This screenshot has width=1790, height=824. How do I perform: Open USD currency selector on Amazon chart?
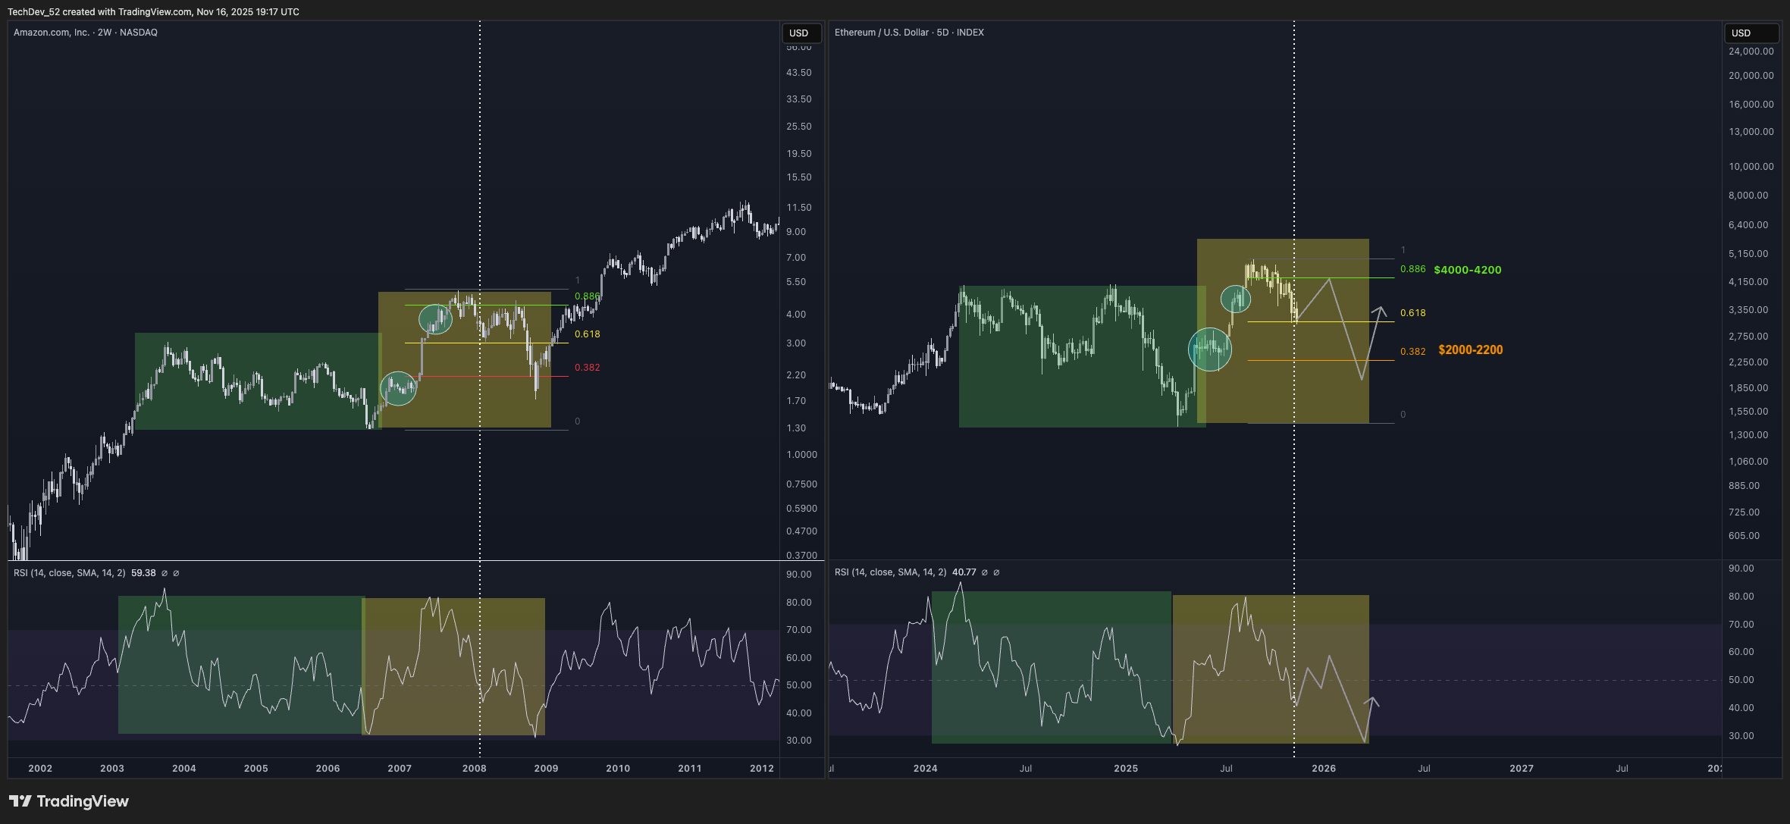coord(800,33)
